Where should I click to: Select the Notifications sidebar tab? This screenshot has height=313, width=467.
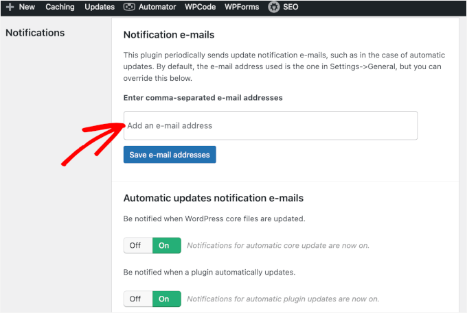(x=35, y=33)
